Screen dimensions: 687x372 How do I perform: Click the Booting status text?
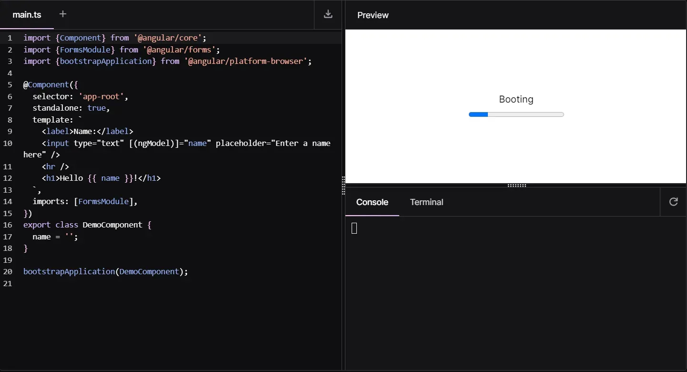click(516, 99)
